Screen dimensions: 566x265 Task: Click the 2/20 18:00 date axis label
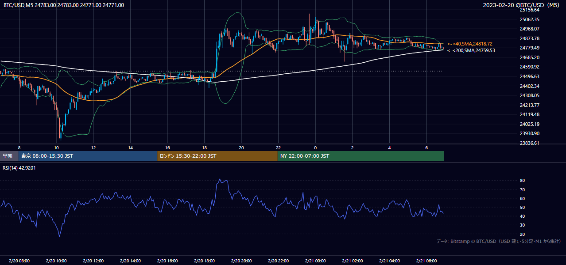pos(204,261)
